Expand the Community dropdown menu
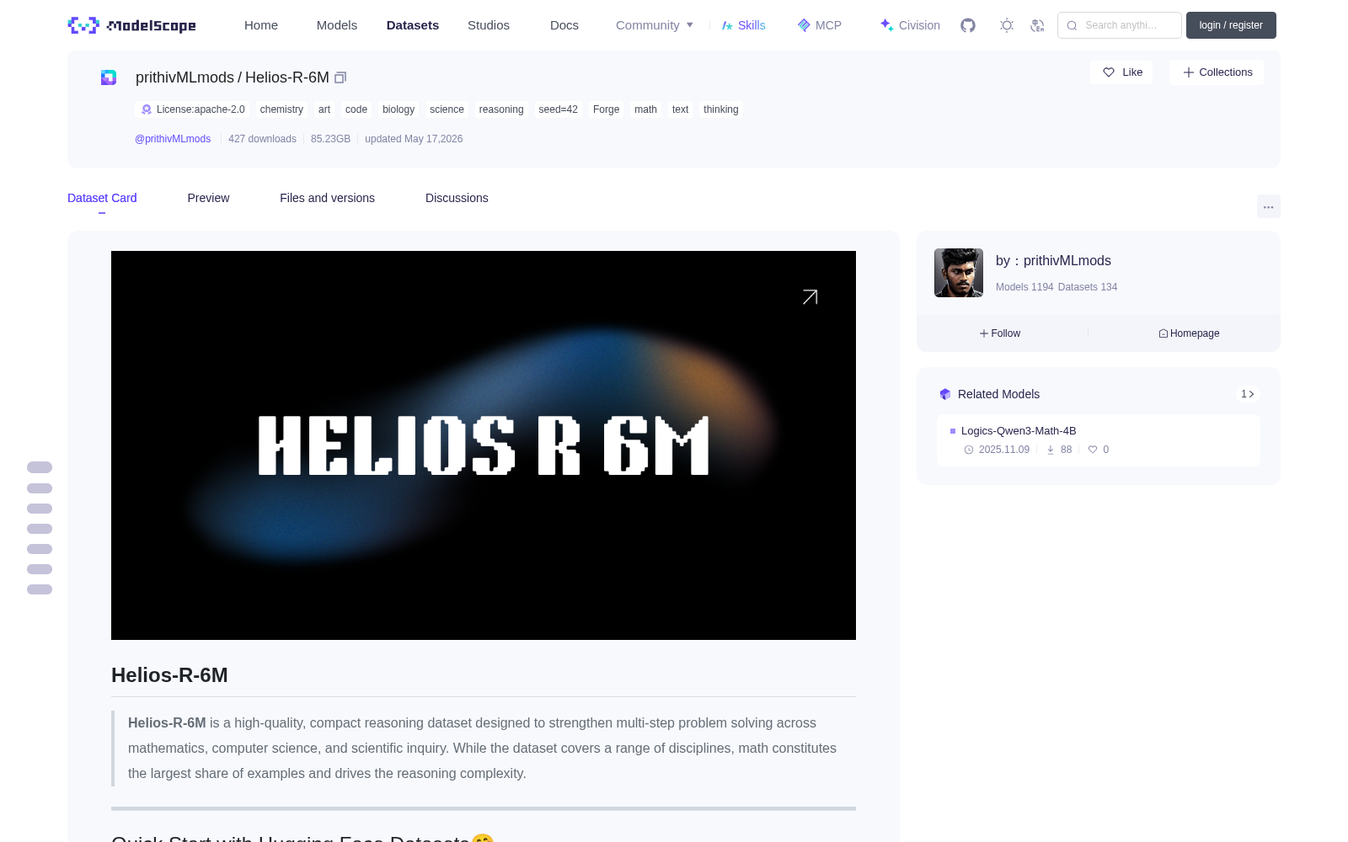Image resolution: width=1348 pixels, height=842 pixels. click(x=655, y=25)
